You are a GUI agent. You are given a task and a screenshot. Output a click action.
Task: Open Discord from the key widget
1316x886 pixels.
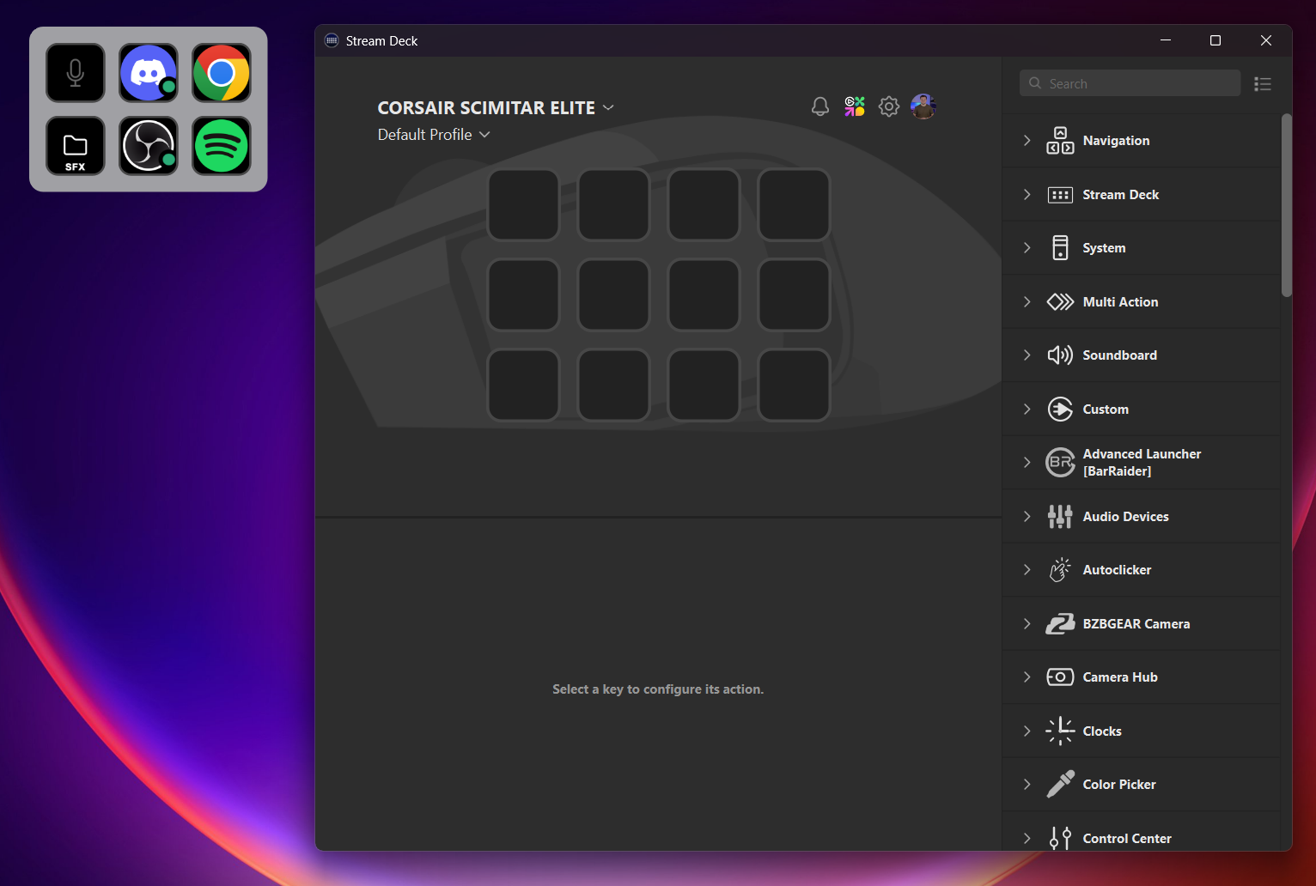point(149,73)
